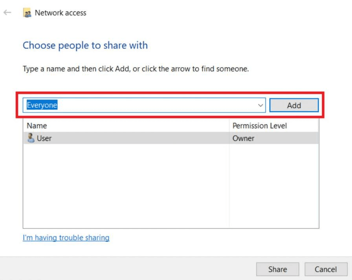Click the back arrow icon
Screen dimensions: 352x280
coord(7,13)
